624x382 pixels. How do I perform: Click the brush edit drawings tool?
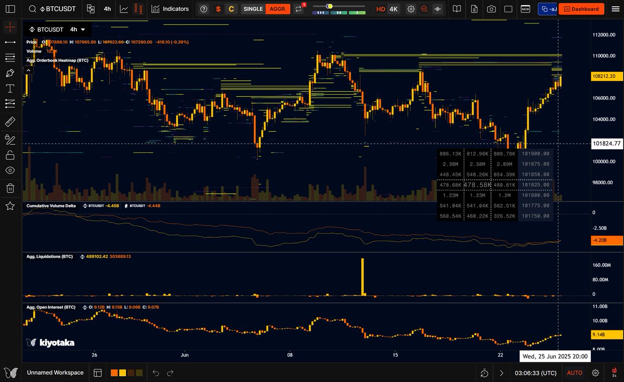pos(10,139)
